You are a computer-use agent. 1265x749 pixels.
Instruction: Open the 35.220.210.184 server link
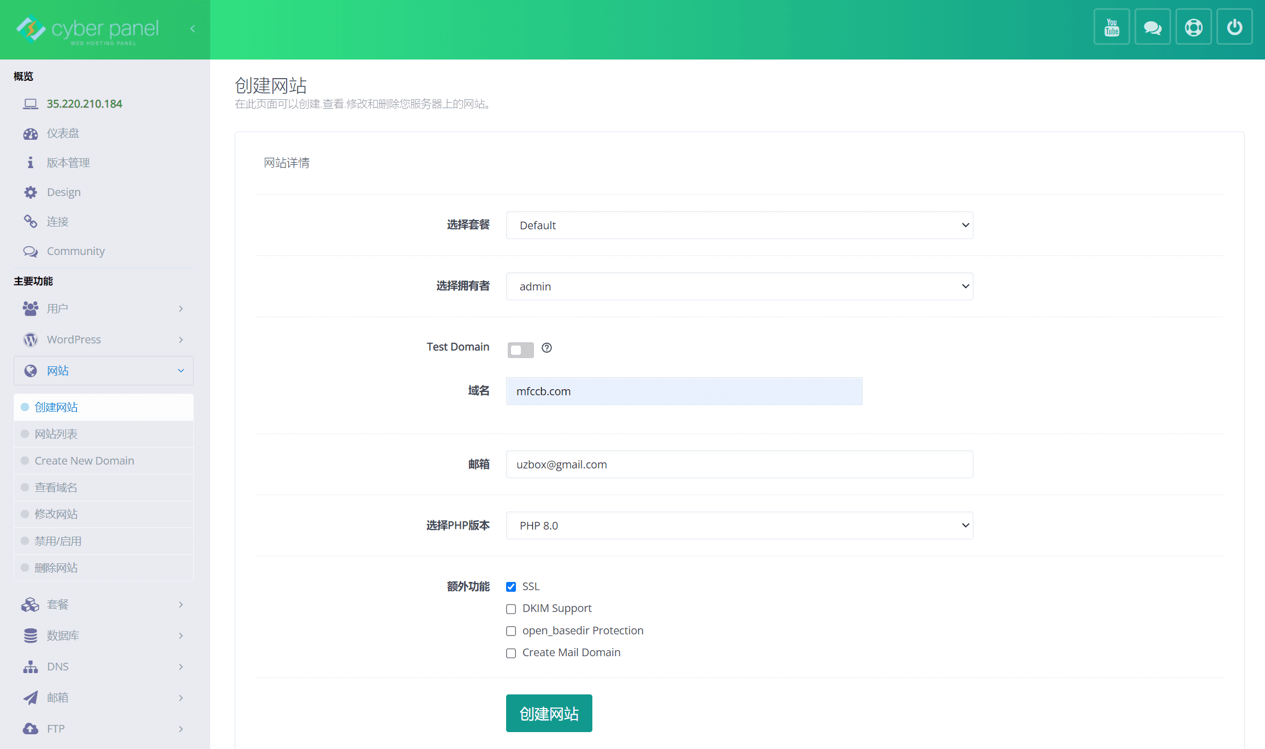[84, 104]
